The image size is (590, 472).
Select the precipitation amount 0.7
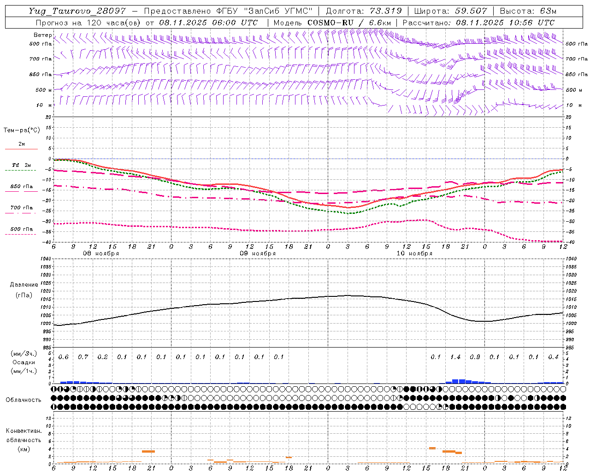click(x=83, y=357)
